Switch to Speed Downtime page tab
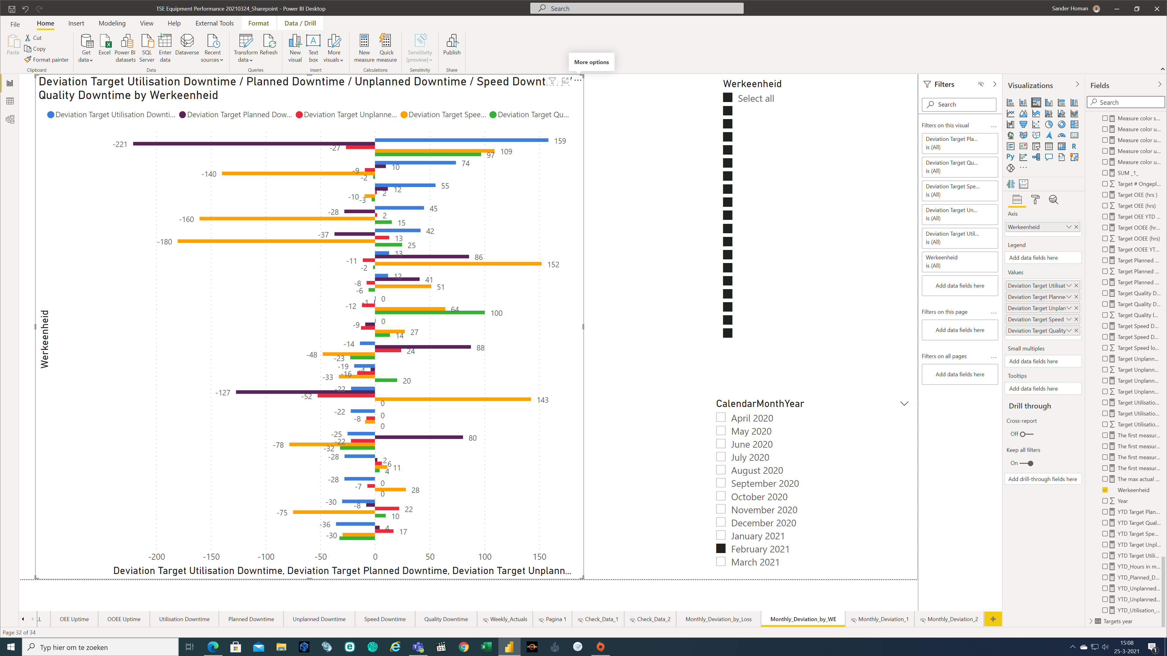The height and width of the screenshot is (656, 1167). tap(385, 619)
